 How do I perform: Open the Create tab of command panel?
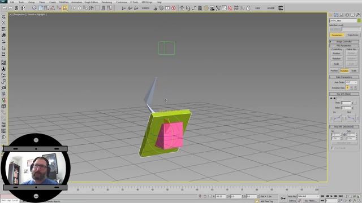click(330, 15)
